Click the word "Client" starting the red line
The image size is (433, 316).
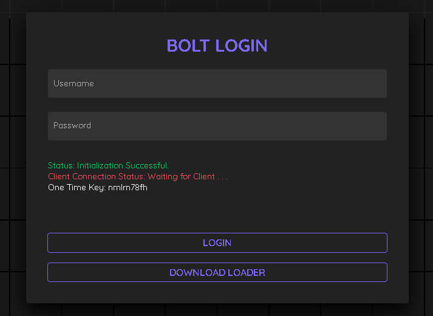(x=59, y=176)
